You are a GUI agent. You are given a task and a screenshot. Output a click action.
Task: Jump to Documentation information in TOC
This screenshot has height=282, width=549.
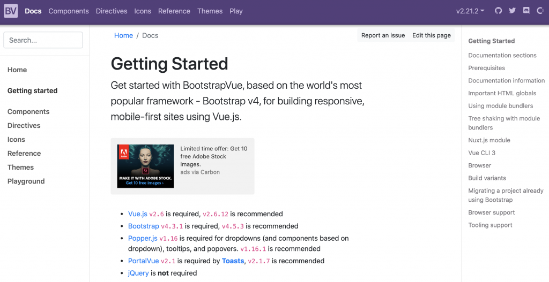click(506, 80)
